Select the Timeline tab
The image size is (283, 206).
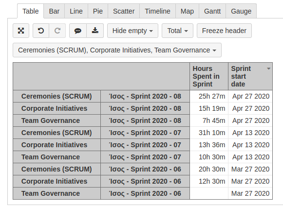pos(157,11)
